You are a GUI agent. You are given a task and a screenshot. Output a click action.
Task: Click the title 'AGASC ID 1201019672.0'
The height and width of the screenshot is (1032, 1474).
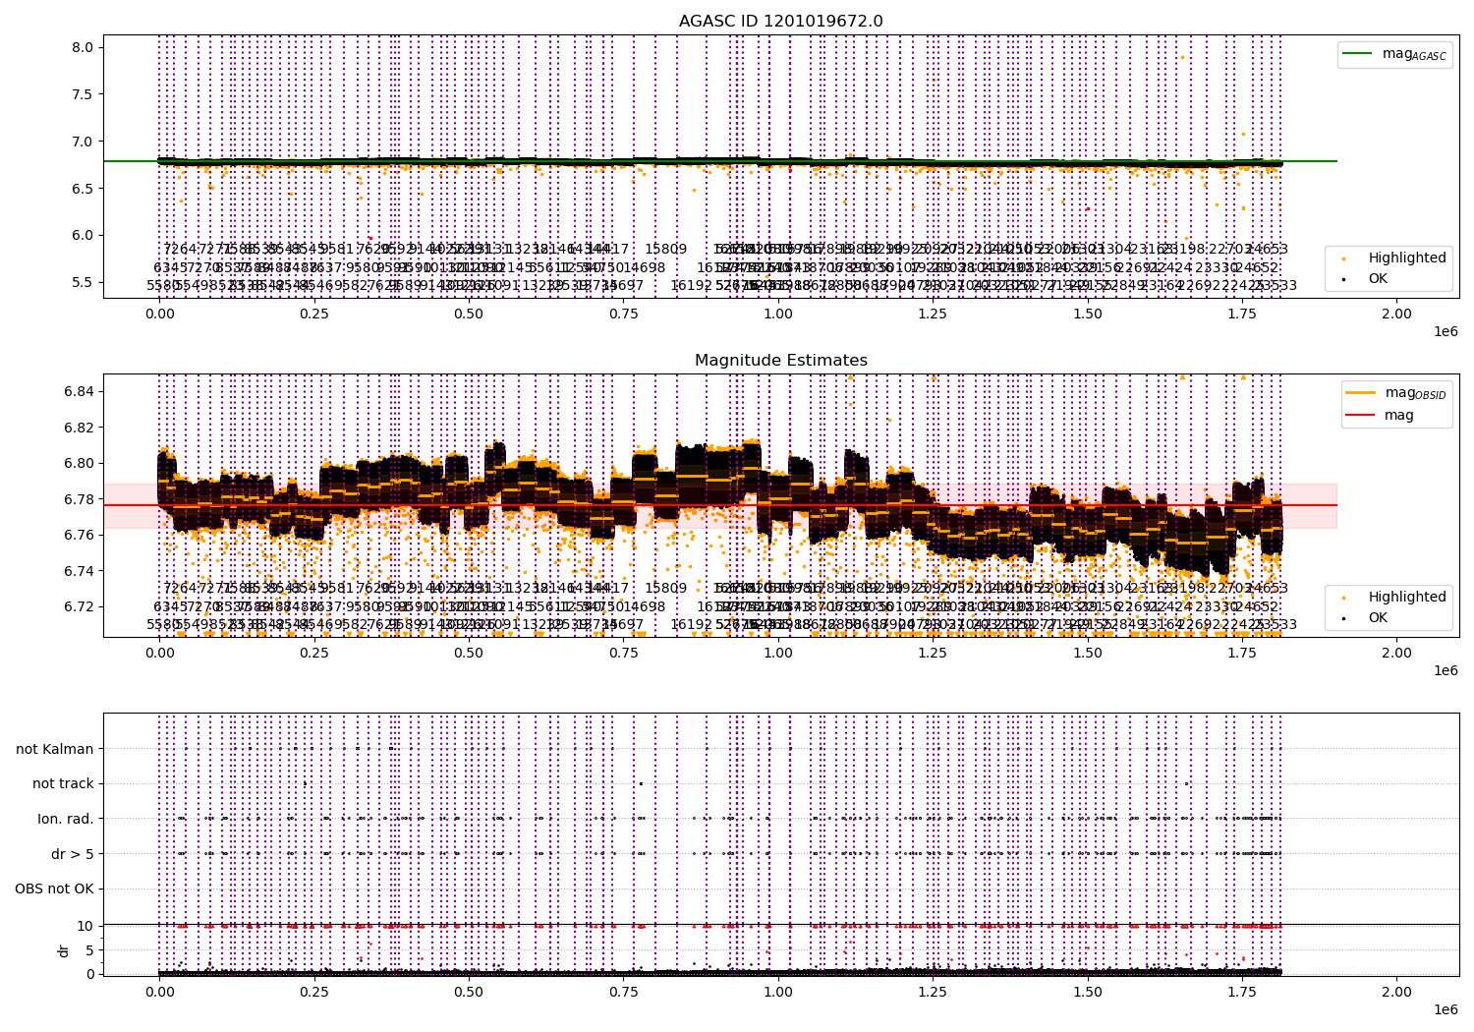[x=781, y=22]
